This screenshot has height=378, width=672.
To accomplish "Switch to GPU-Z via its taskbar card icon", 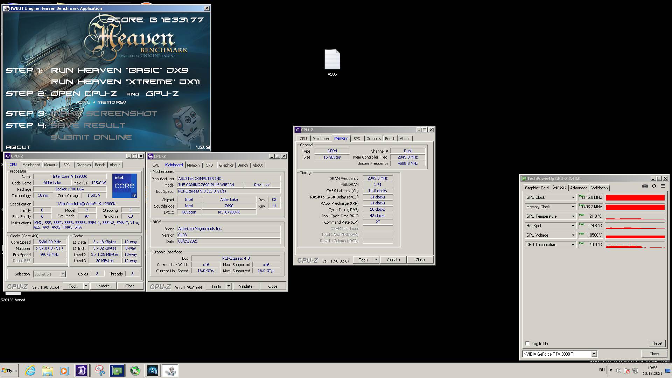I will pos(117,371).
